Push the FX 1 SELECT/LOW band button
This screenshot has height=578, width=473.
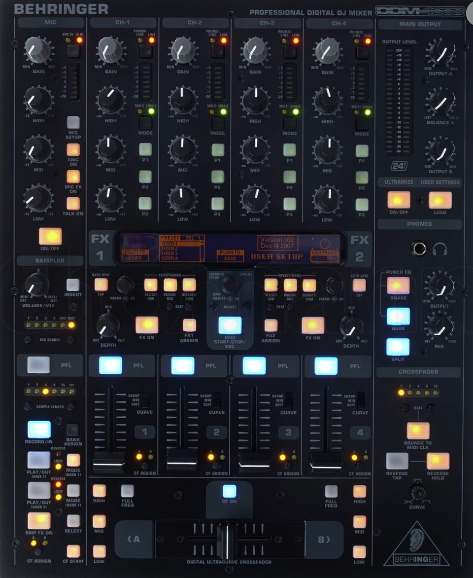tap(151, 285)
